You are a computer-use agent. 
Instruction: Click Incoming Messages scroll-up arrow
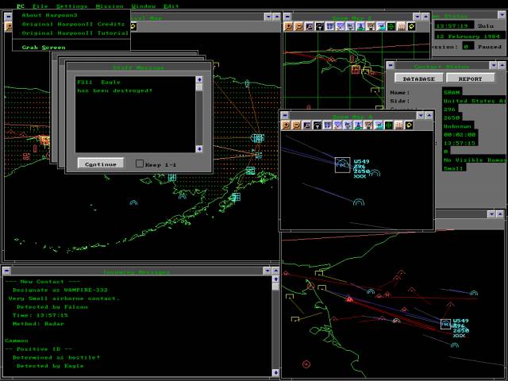275,279
